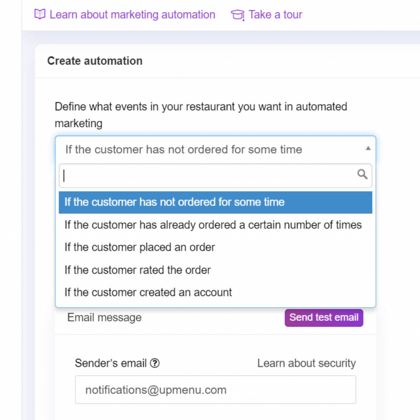Click the Create automation panel header
Screen dimensions: 420x420
95,61
